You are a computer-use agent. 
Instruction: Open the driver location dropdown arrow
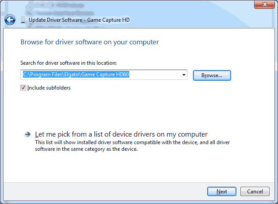tap(184, 75)
